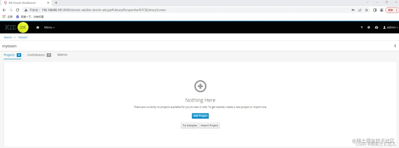Open the 百度一下，你就知道 bookmark
This screenshot has width=399, height=148.
30,17
